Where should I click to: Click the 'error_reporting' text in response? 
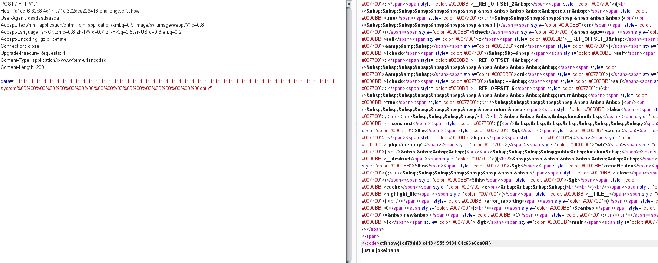coord(504,201)
